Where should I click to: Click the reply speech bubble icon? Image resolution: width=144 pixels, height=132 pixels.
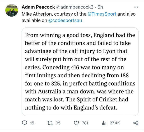click(x=25, y=123)
